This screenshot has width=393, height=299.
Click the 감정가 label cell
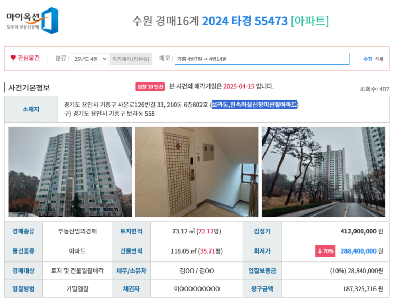coord(262,231)
